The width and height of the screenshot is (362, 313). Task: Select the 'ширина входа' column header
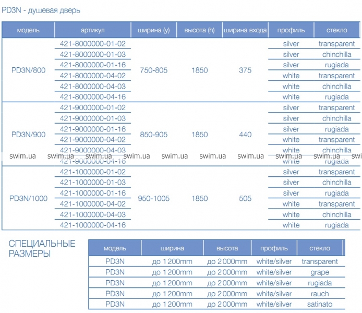click(245, 30)
